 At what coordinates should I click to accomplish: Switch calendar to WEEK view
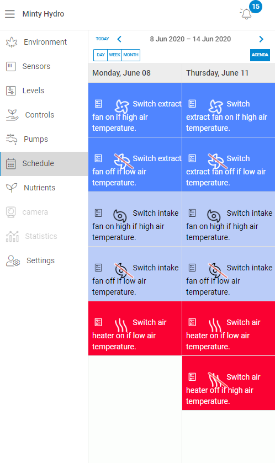click(x=115, y=55)
